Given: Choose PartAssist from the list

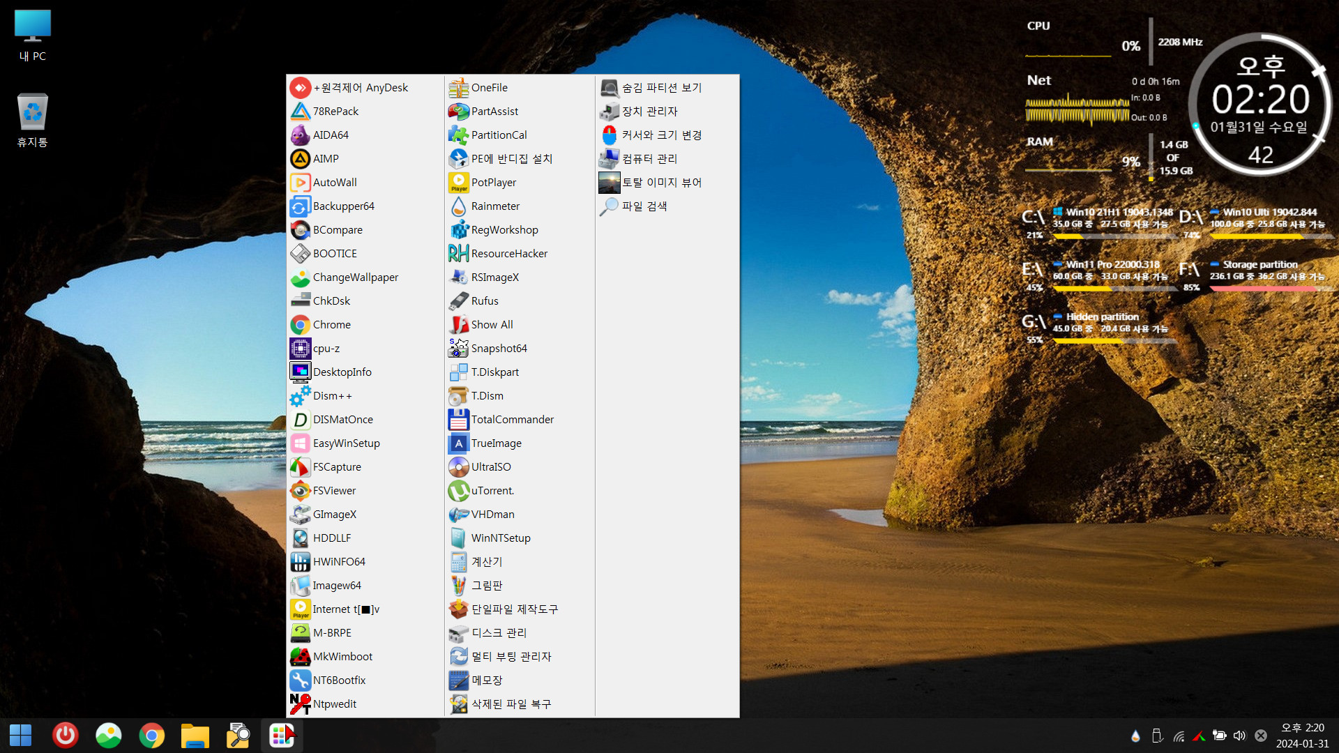Looking at the screenshot, I should (520, 112).
